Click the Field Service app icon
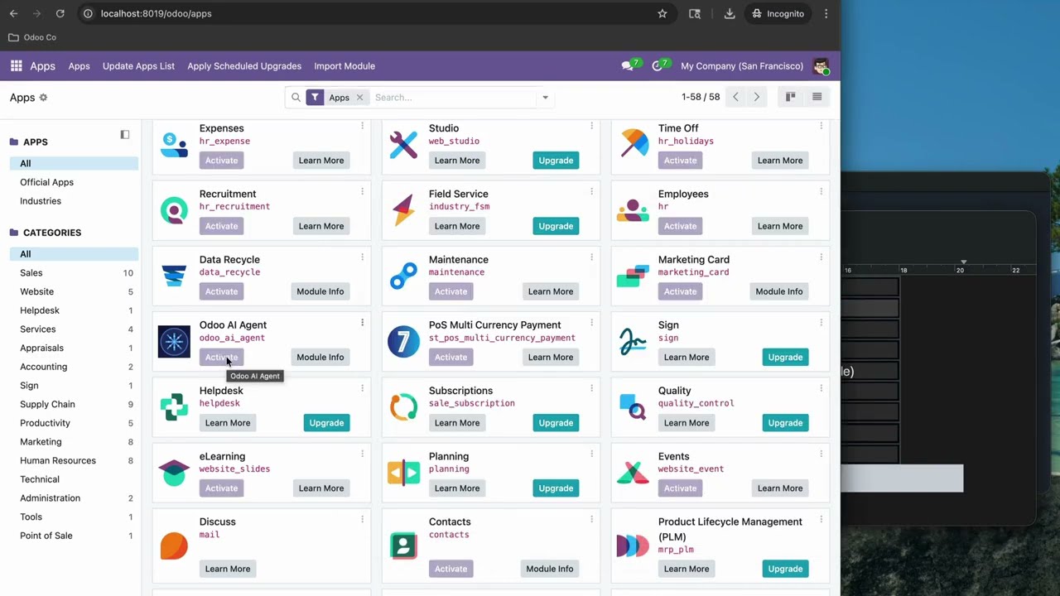 [403, 210]
